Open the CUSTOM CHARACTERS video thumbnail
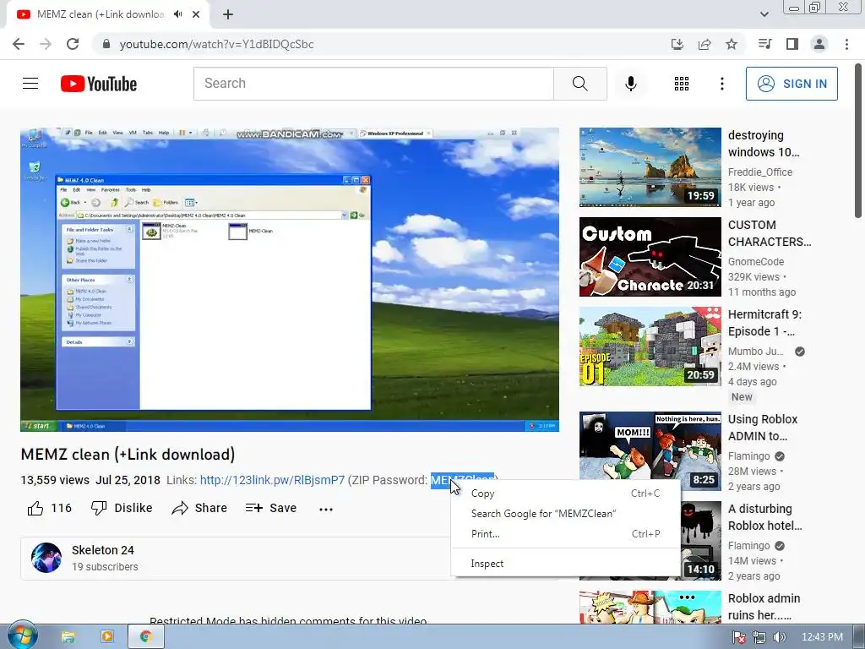 point(650,257)
